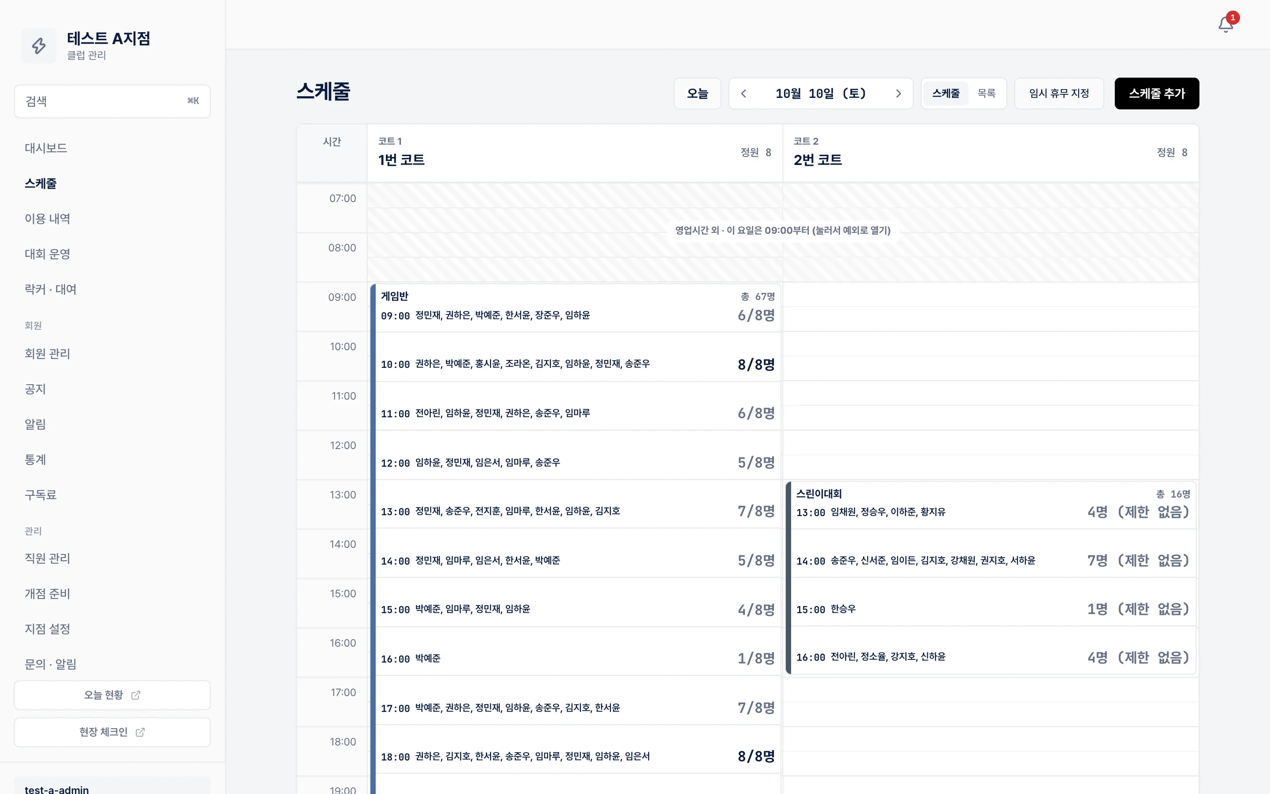Open the 15:00 한승우 session row
Image resolution: width=1270 pixels, height=794 pixels.
coord(993,602)
